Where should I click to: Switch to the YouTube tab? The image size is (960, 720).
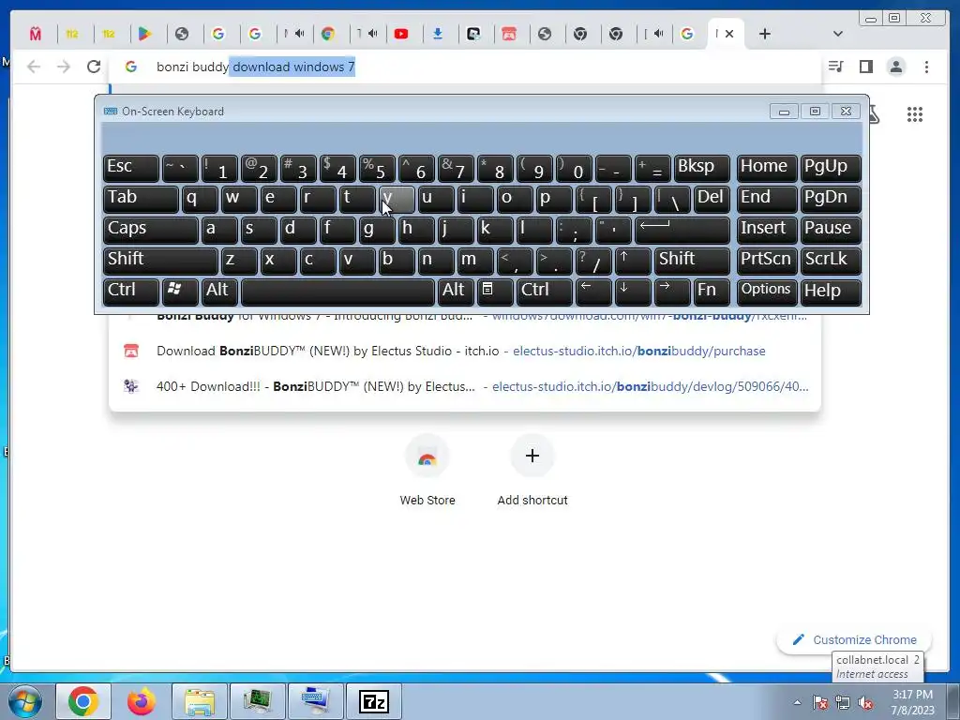[401, 34]
